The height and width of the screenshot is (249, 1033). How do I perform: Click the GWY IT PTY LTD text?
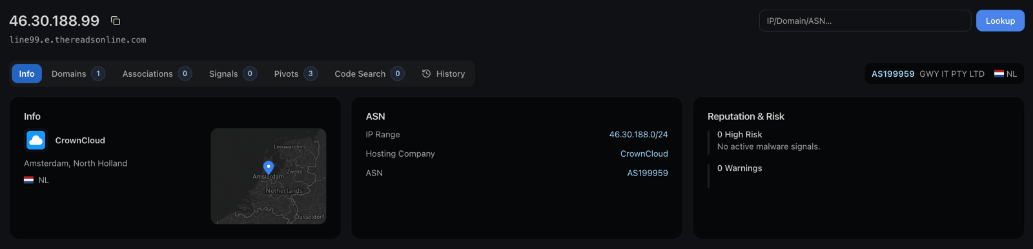pyautogui.click(x=952, y=74)
